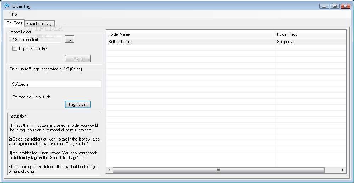Viewport: 354px width, 183px height.
Task: Open folder browser with the "..." button
Action: tap(69, 39)
